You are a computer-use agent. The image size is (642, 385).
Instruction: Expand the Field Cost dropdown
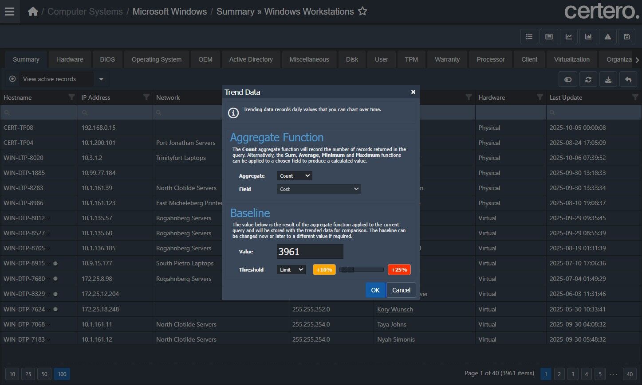319,189
